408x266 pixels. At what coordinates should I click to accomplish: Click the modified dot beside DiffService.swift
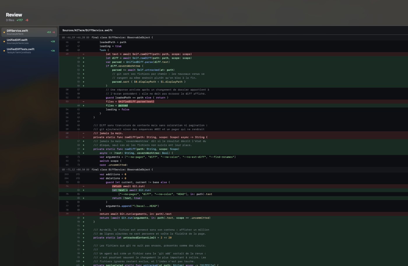[4, 32]
